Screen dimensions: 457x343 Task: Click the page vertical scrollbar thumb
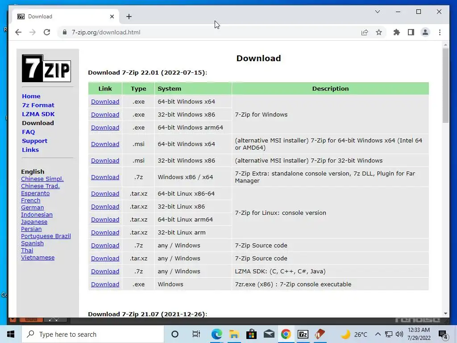click(x=445, y=85)
